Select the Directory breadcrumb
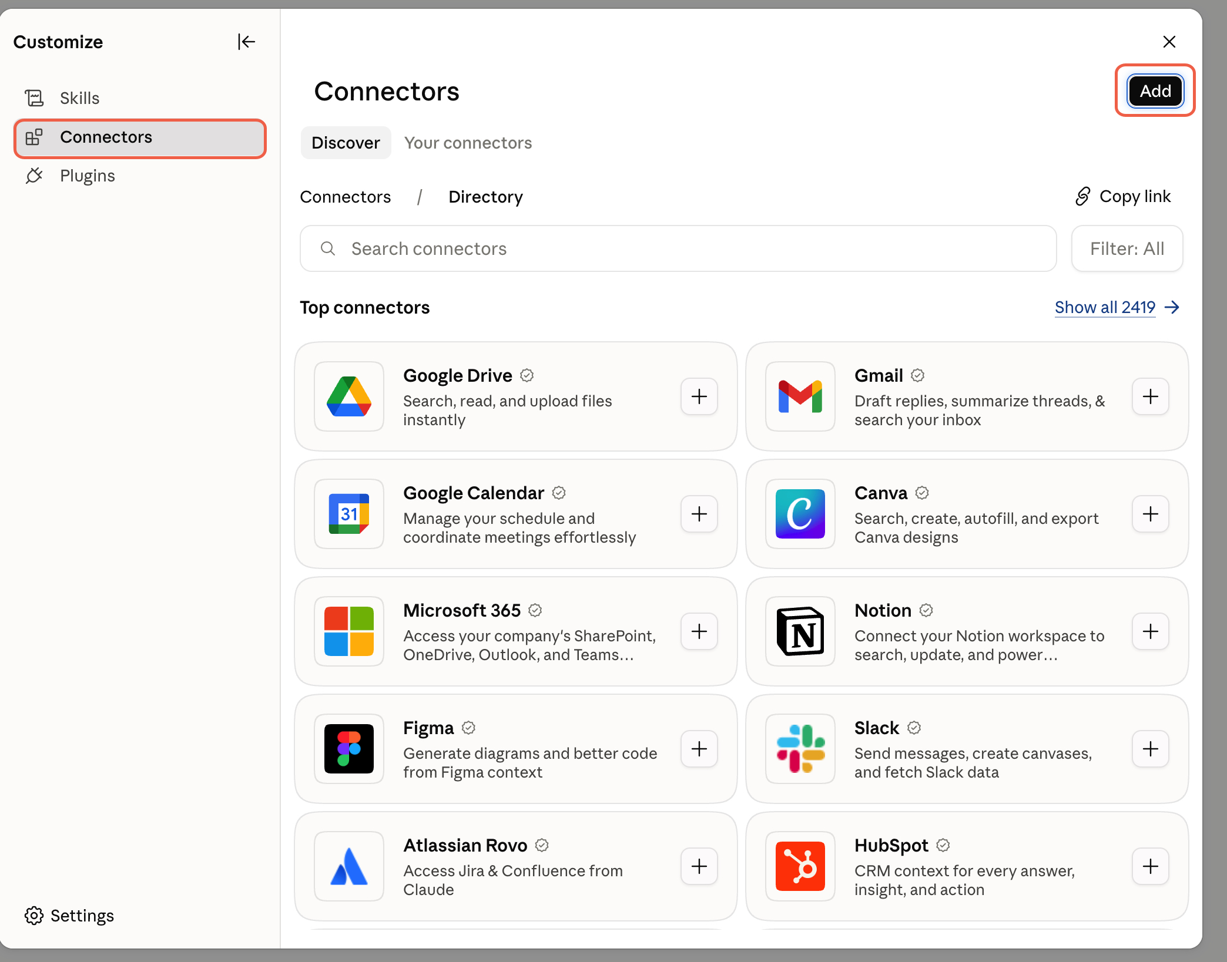This screenshot has width=1227, height=962. coord(485,197)
